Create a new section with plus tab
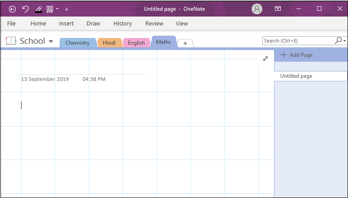This screenshot has height=198, width=348. pyautogui.click(x=185, y=43)
